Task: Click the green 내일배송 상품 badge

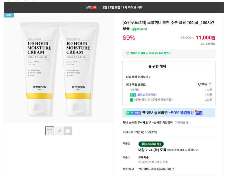Action: [x=151, y=144]
